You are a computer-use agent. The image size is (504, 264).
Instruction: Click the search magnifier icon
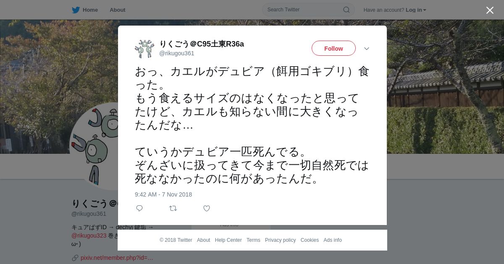[x=346, y=10]
